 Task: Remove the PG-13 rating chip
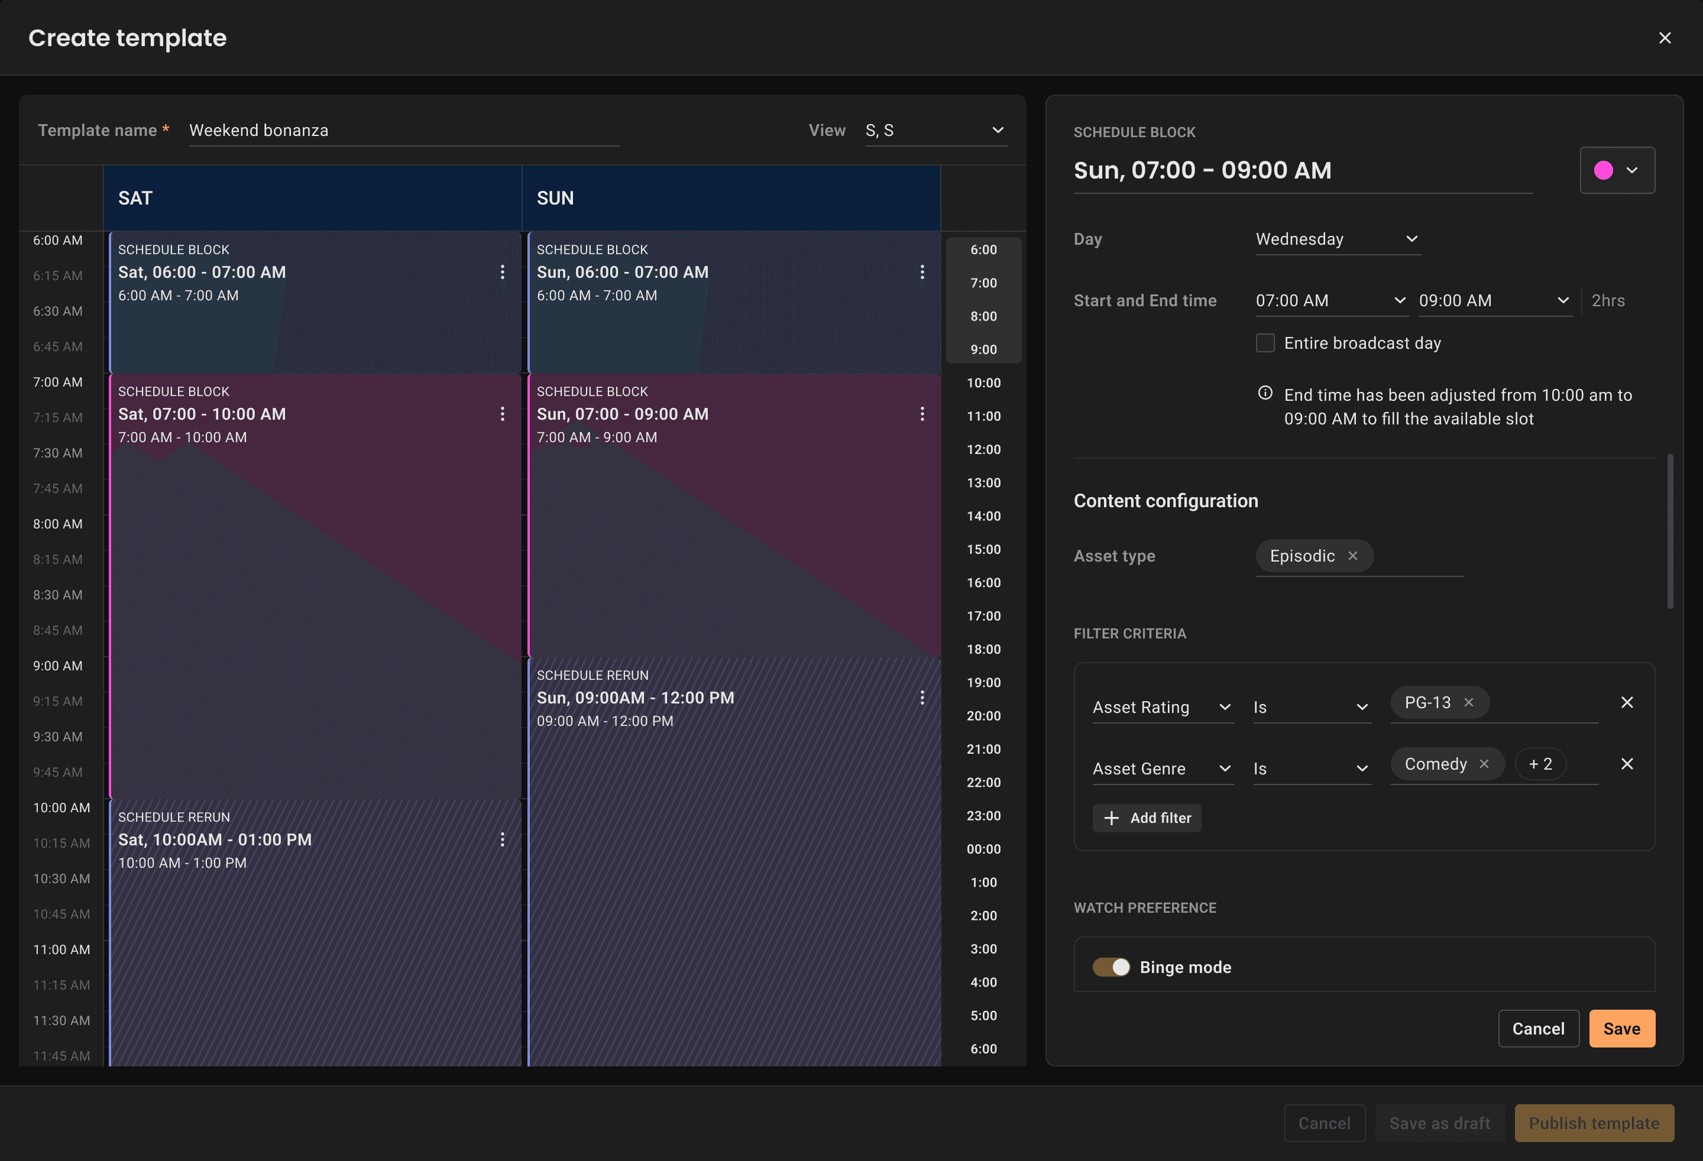click(1468, 702)
